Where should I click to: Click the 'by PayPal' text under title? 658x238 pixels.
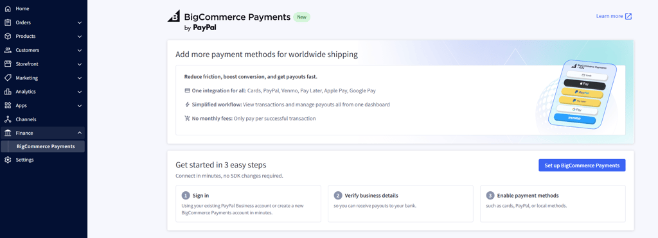(200, 28)
